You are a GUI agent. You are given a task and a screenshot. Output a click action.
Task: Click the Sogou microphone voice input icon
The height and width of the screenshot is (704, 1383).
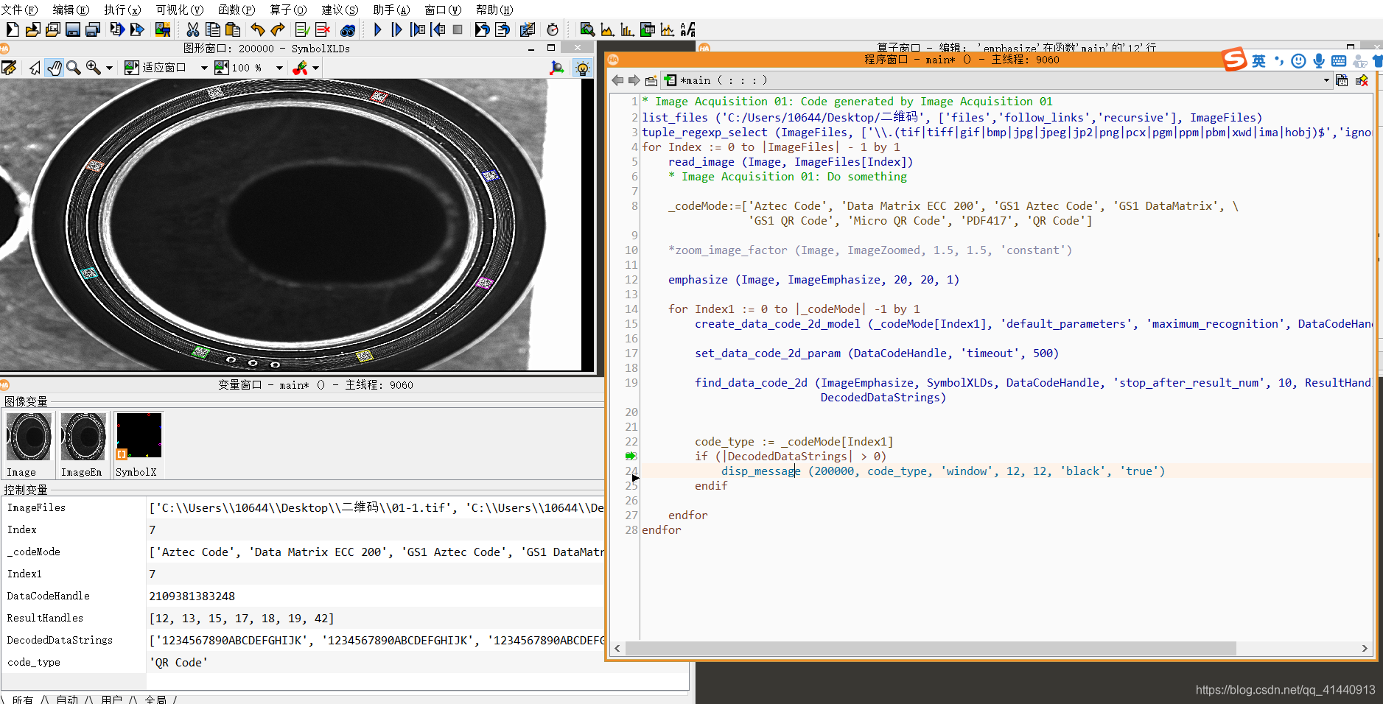1319,61
